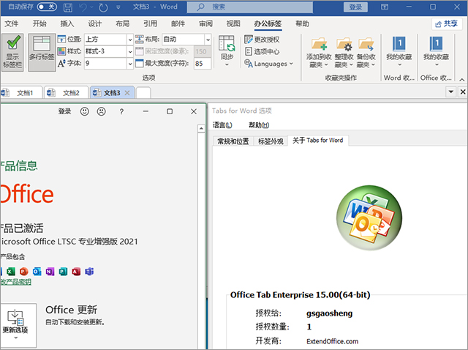Click the blank new document tab
This screenshot has width=468, height=350.
[x=143, y=93]
